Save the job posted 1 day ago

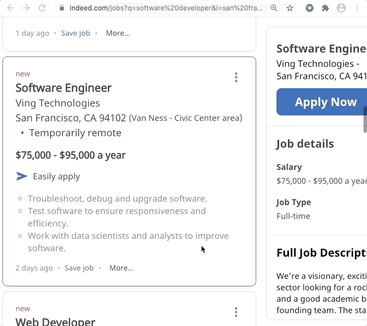[76, 33]
